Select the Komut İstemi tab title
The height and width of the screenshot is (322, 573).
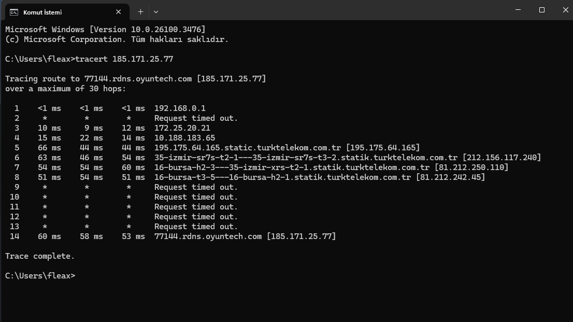tap(42, 12)
